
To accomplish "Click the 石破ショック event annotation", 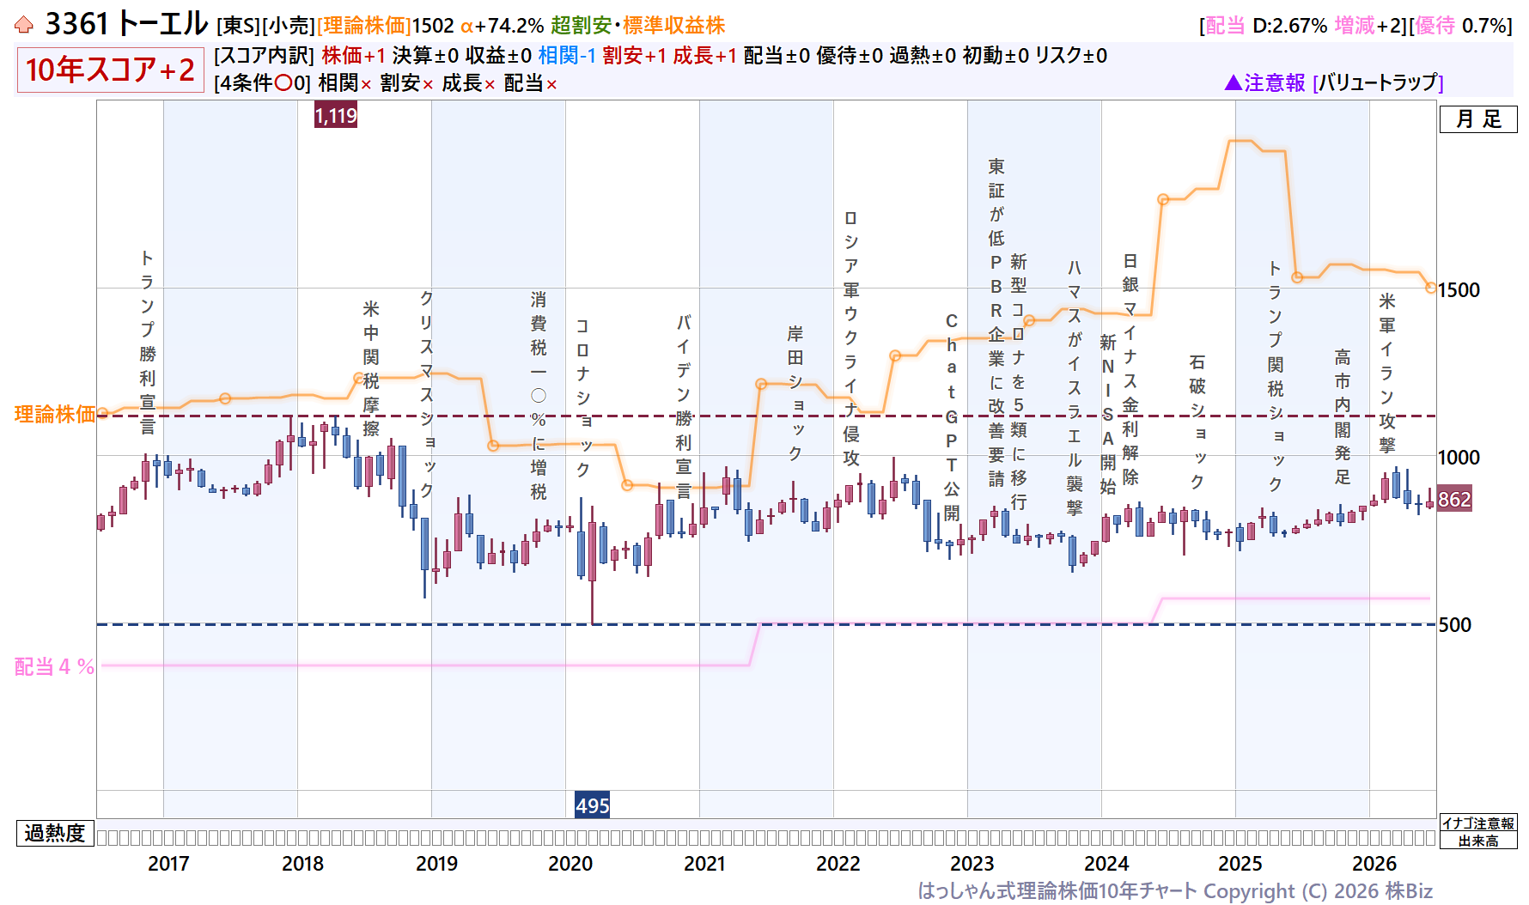I will (1197, 422).
